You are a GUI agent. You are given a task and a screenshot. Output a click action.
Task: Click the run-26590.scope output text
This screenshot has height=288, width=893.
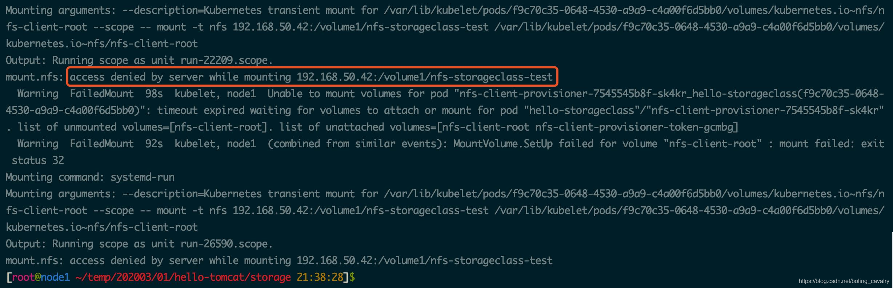(x=226, y=244)
